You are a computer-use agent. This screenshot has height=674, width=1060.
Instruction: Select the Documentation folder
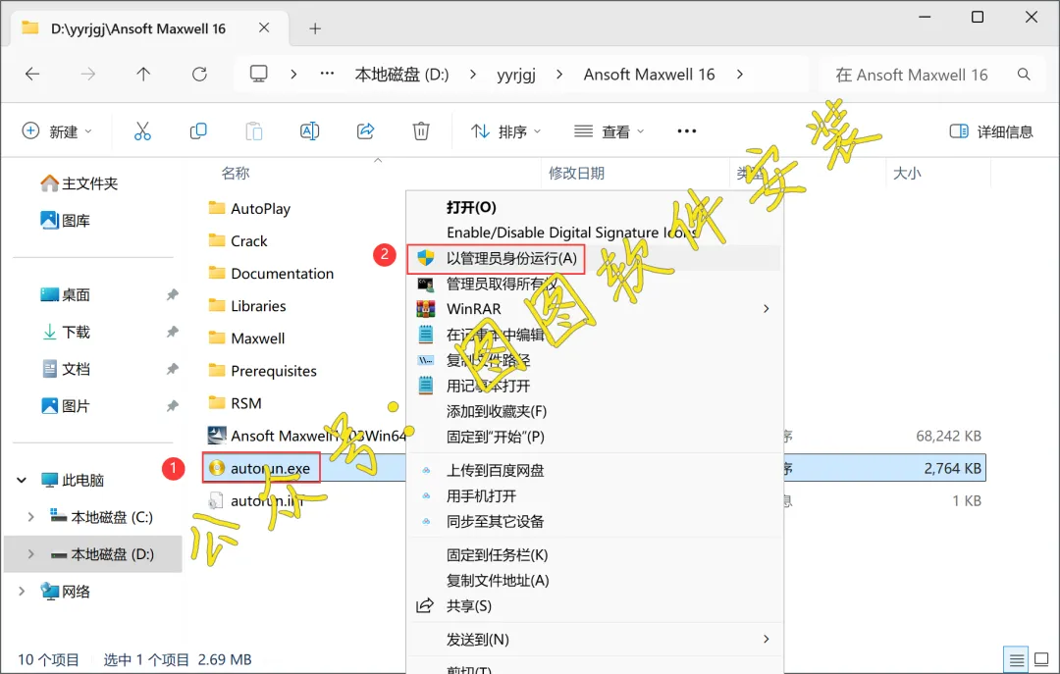pyautogui.click(x=271, y=273)
